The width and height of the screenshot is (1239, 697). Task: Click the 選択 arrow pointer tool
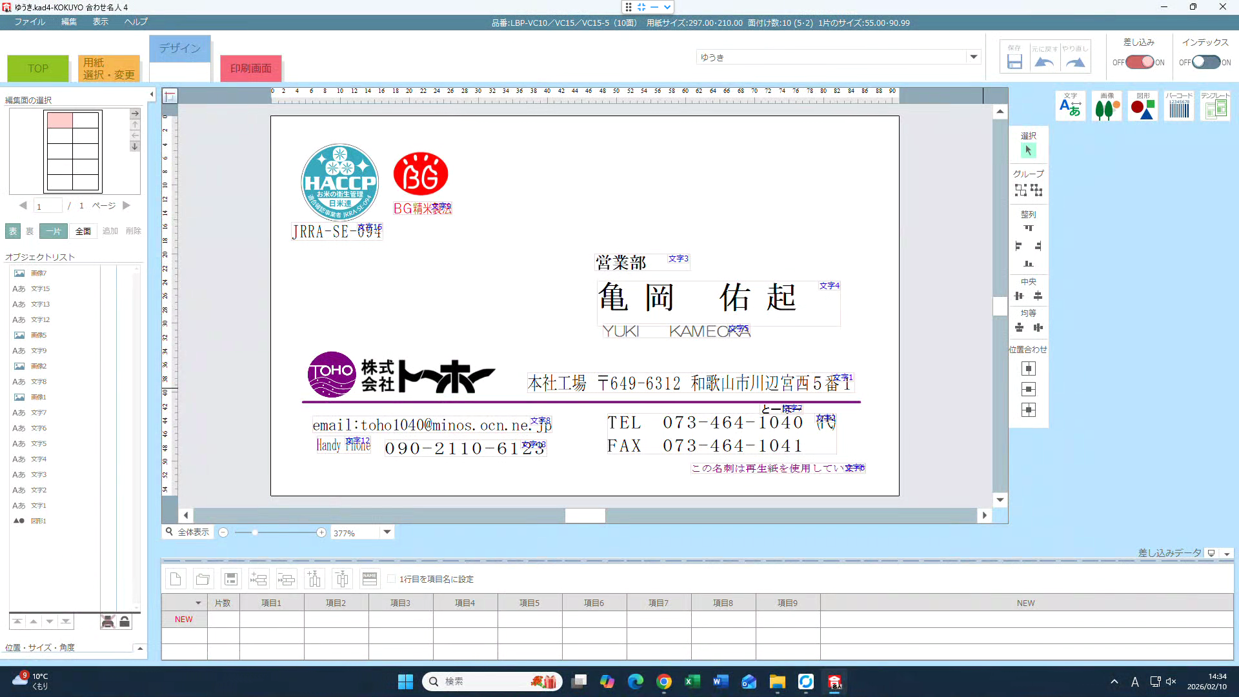[1028, 150]
